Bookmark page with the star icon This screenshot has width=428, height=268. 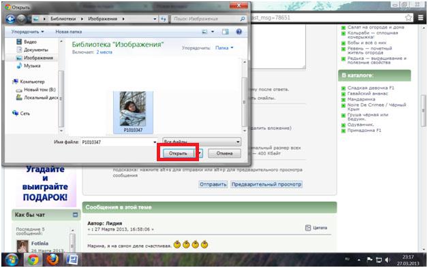pyautogui.click(x=408, y=18)
